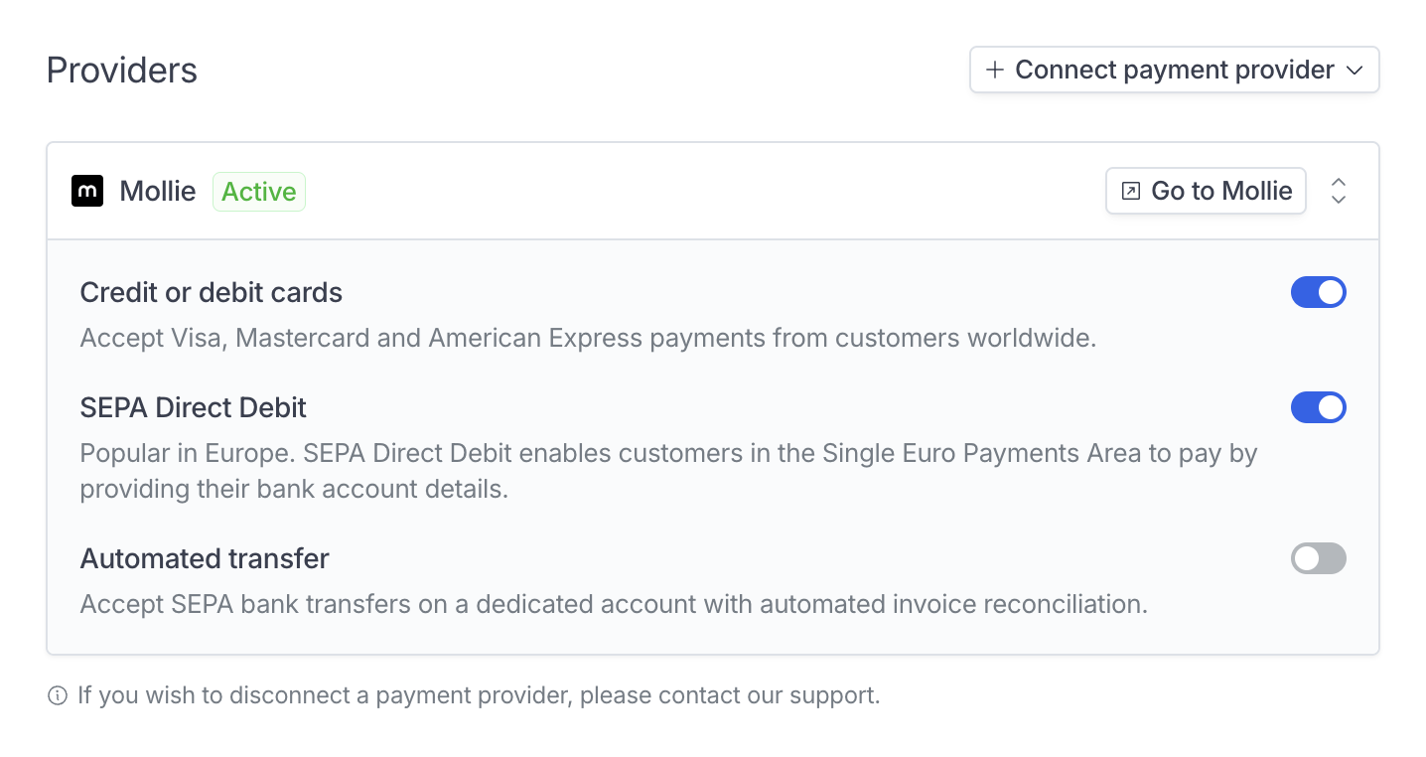Click the Mollie provider name
Screen dimensions: 1426x757
tap(158, 191)
